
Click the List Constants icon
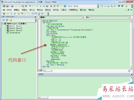point(105,6)
